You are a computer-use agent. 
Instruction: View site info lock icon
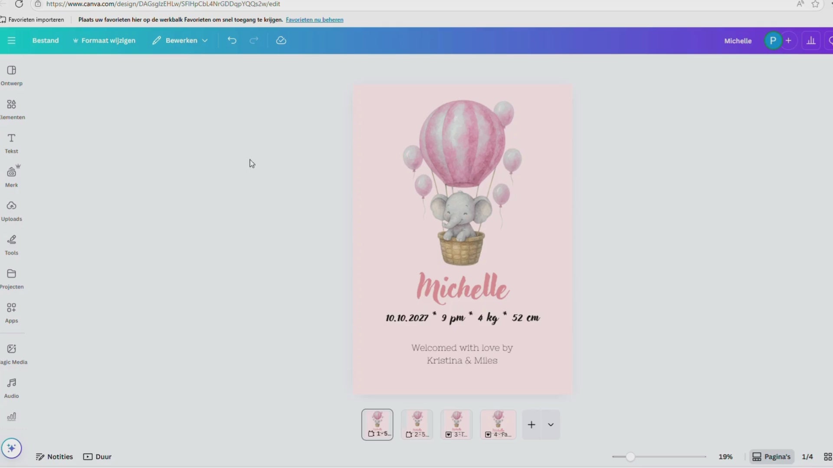point(38,4)
